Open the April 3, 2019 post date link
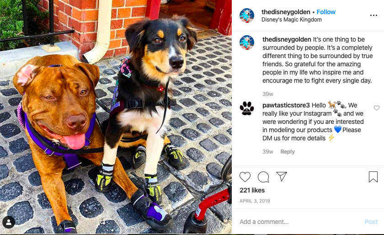The height and width of the screenshot is (235, 384). 255,201
